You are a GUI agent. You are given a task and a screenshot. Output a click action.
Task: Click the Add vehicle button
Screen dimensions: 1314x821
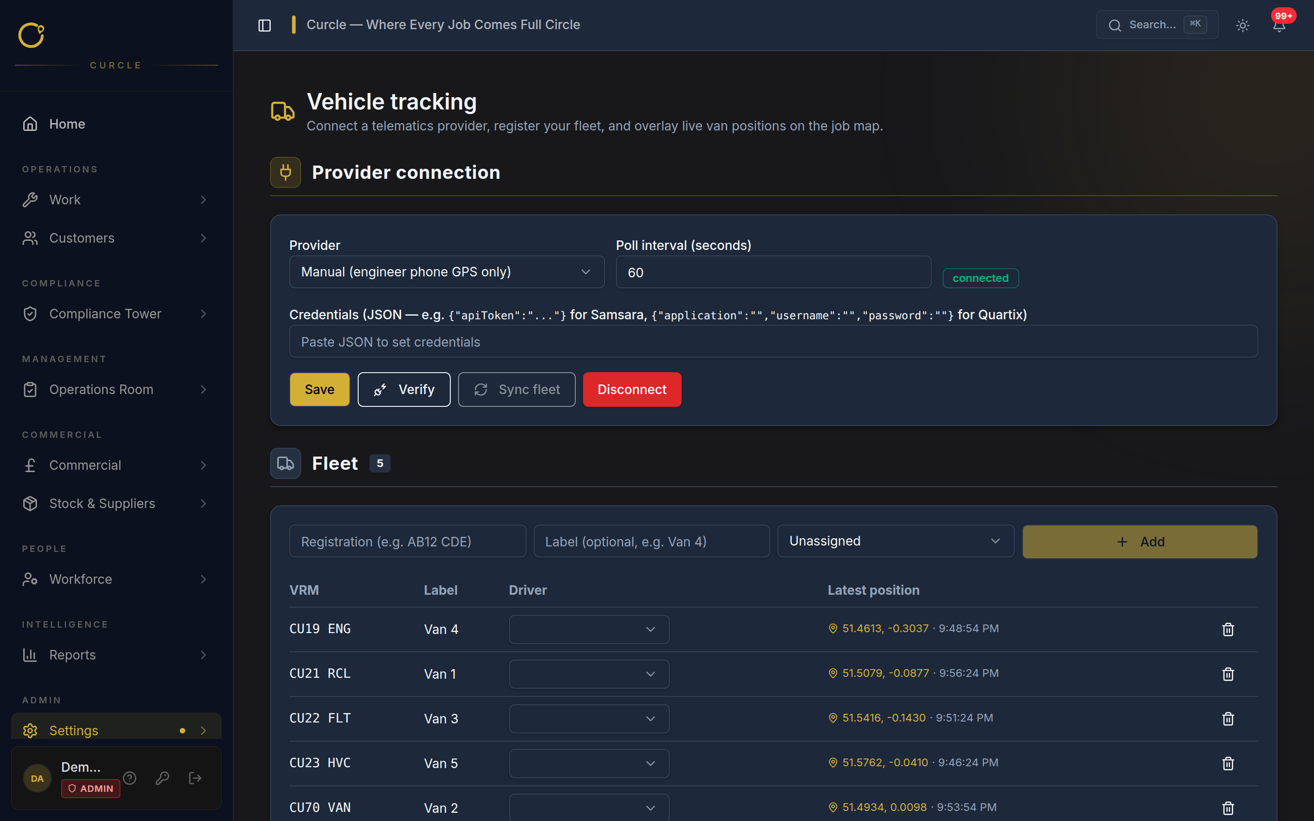1140,541
